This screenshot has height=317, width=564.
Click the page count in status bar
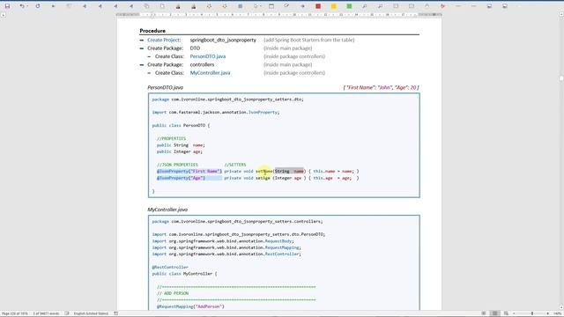click(15, 313)
